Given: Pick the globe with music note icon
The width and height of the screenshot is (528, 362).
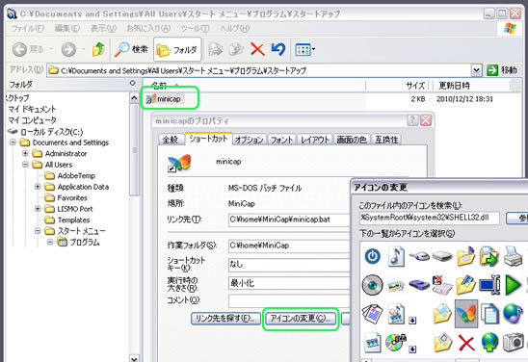Looking at the screenshot, I should point(513,314).
